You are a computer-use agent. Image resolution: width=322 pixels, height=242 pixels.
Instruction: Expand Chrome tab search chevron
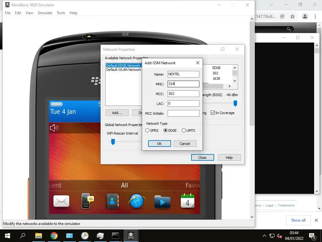coord(271,4)
